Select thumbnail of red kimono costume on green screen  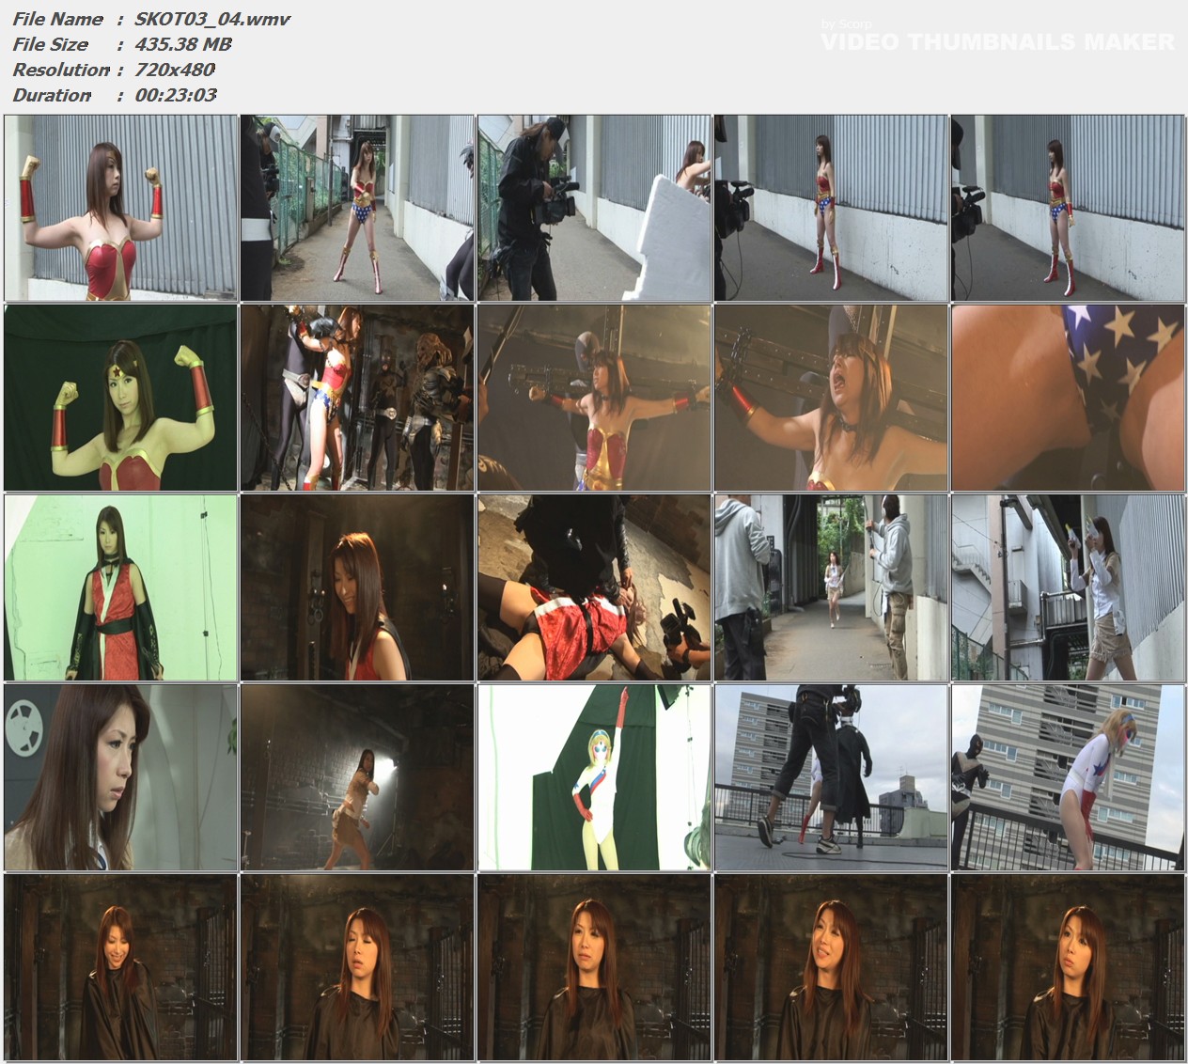[121, 587]
